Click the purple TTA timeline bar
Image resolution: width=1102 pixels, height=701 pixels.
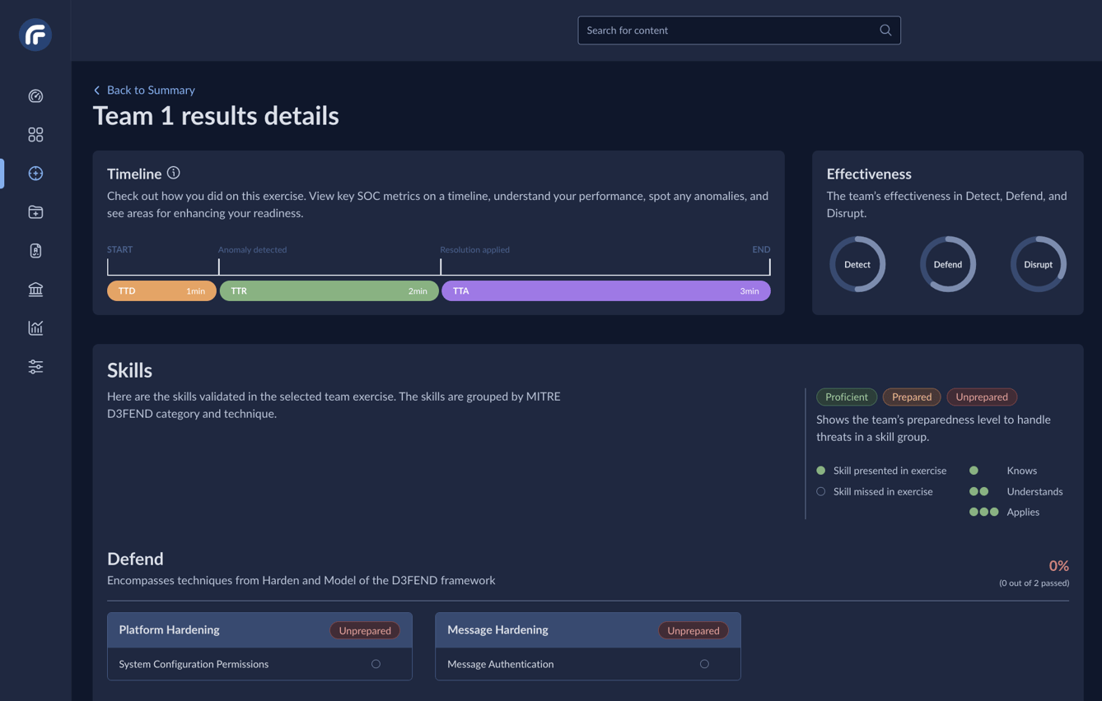(606, 290)
